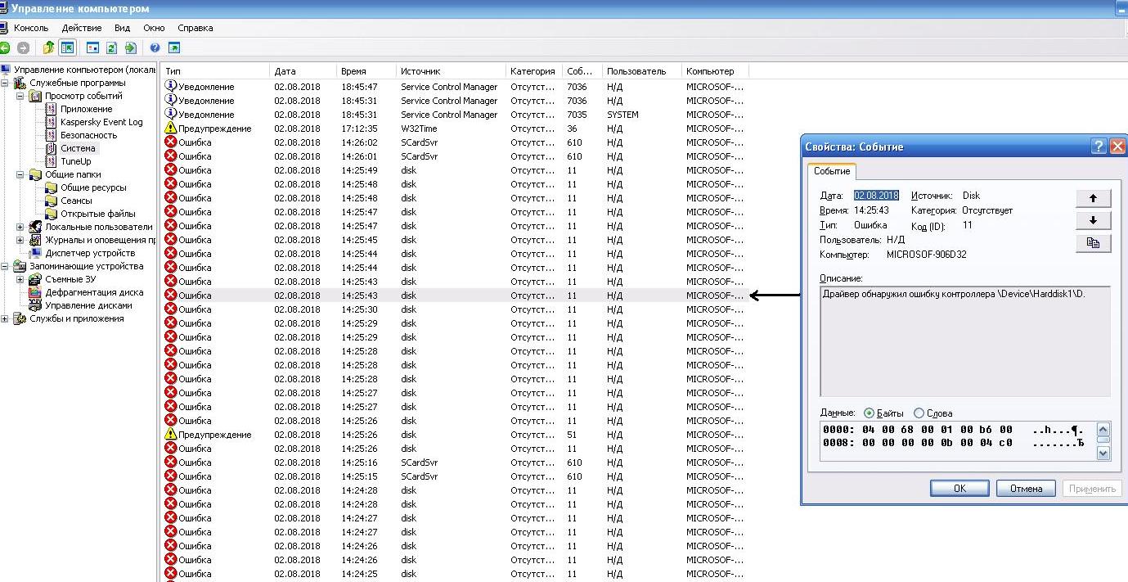The width and height of the screenshot is (1128, 582).
Task: Expand the Локальные пользователи node
Action: (x=20, y=227)
